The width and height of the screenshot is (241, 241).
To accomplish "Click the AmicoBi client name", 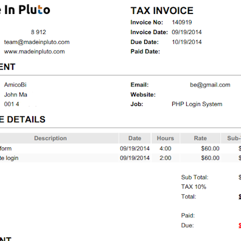I will [x=15, y=85].
